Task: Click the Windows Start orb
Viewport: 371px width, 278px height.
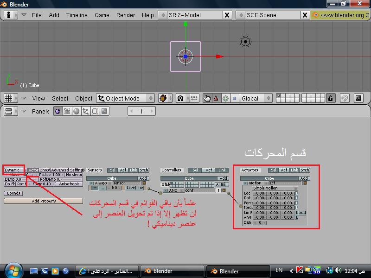Action: click(13, 271)
